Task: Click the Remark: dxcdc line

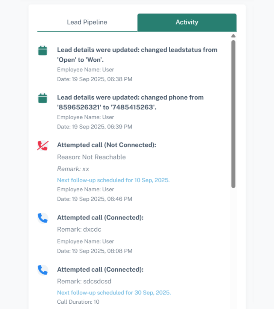Action: [x=79, y=229]
